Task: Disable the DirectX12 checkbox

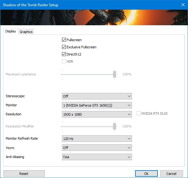Action: pyautogui.click(x=64, y=54)
